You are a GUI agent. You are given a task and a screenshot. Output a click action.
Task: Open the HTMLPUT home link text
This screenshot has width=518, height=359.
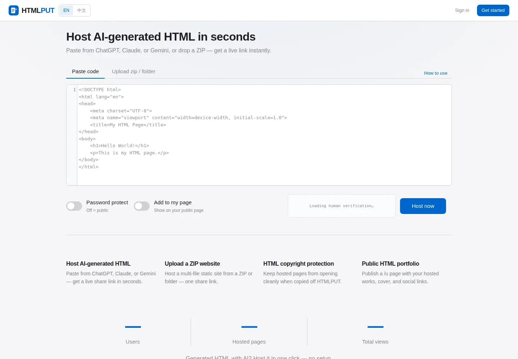38,10
